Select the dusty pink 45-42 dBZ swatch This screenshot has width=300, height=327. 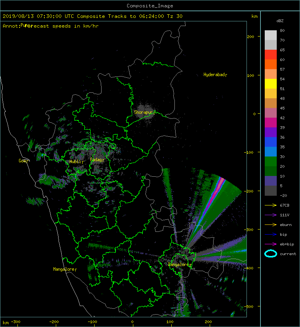[271, 113]
